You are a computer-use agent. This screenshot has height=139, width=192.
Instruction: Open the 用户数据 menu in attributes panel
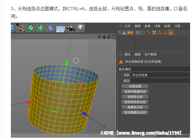pos(150,54)
